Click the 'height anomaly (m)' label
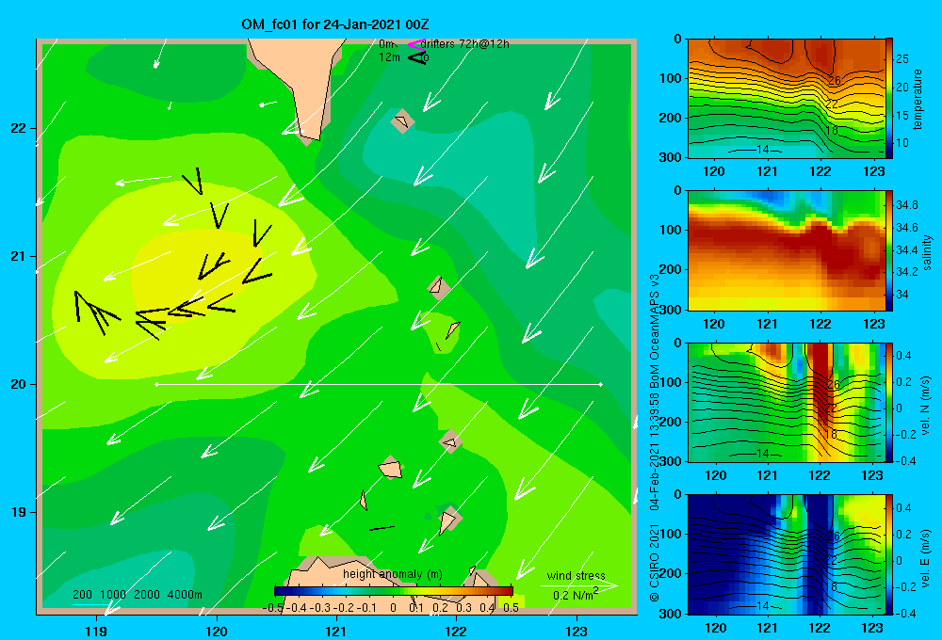This screenshot has height=640, width=942. click(x=393, y=574)
